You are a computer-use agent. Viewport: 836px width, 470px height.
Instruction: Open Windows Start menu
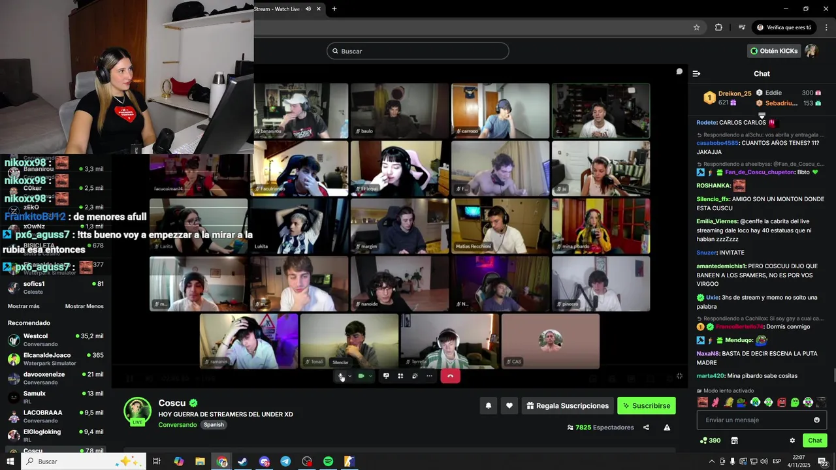coord(10,462)
